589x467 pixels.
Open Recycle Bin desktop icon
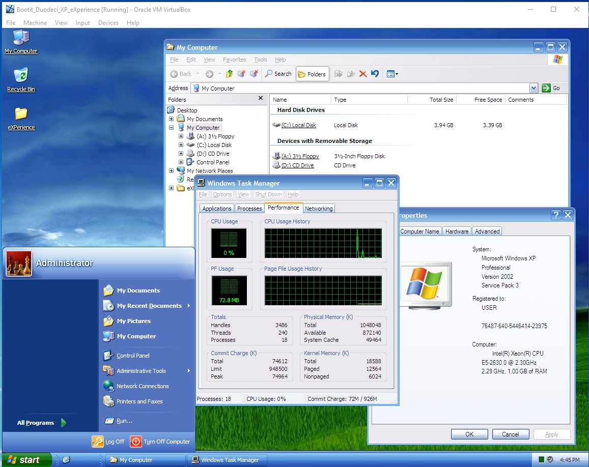pyautogui.click(x=21, y=79)
